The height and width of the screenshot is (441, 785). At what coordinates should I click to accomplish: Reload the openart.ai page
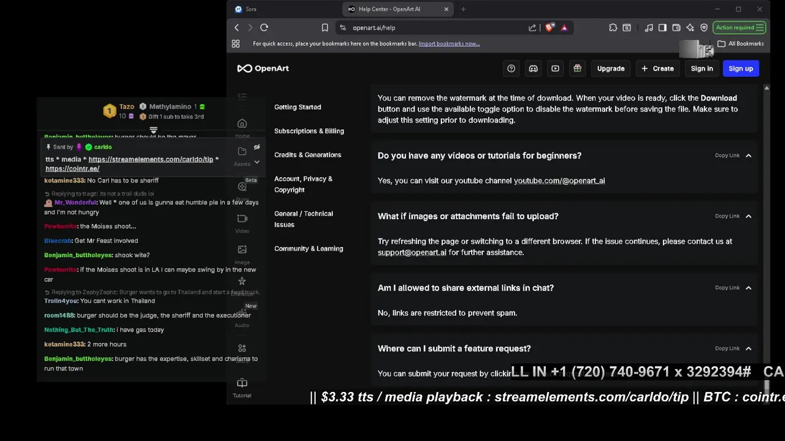264,28
